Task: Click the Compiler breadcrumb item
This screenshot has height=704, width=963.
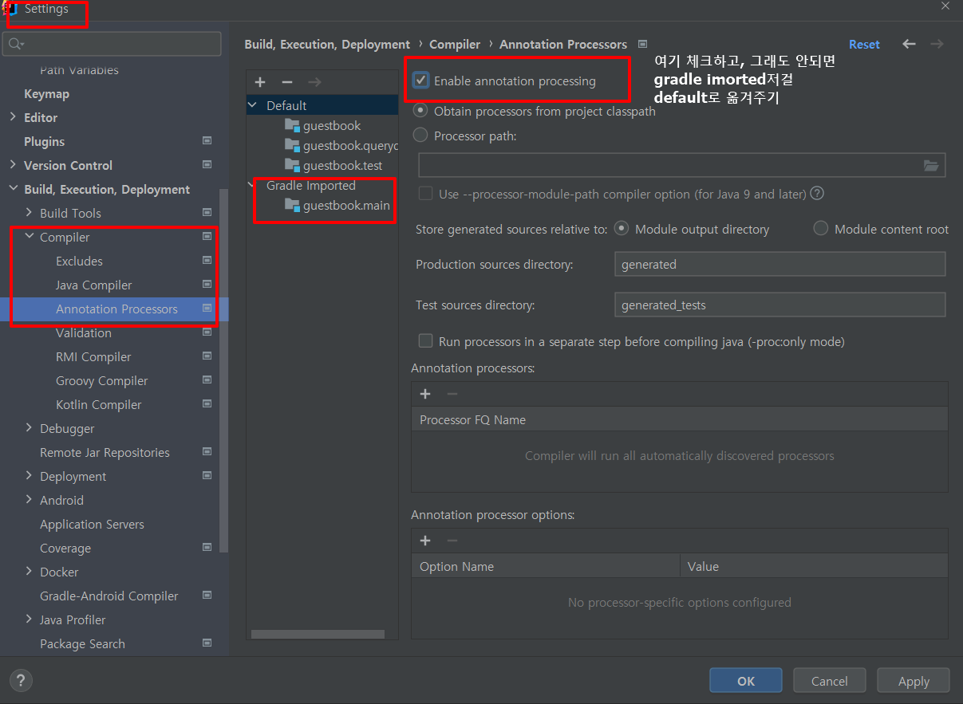Action: point(455,44)
